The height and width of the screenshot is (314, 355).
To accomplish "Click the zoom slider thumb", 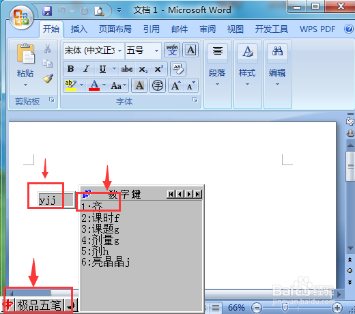I will pos(285,308).
